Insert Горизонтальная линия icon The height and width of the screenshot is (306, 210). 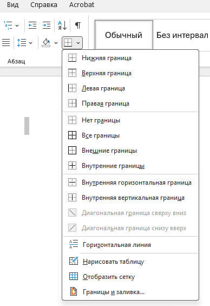point(74,244)
